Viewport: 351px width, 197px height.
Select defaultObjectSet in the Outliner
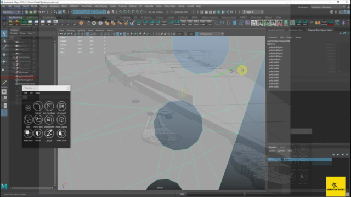tap(26, 84)
